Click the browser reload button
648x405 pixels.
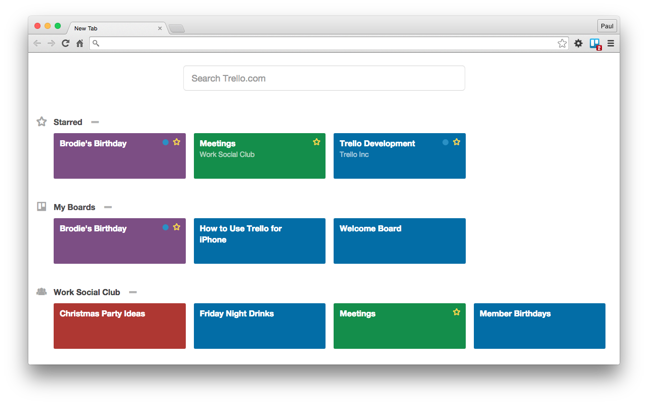tap(65, 44)
